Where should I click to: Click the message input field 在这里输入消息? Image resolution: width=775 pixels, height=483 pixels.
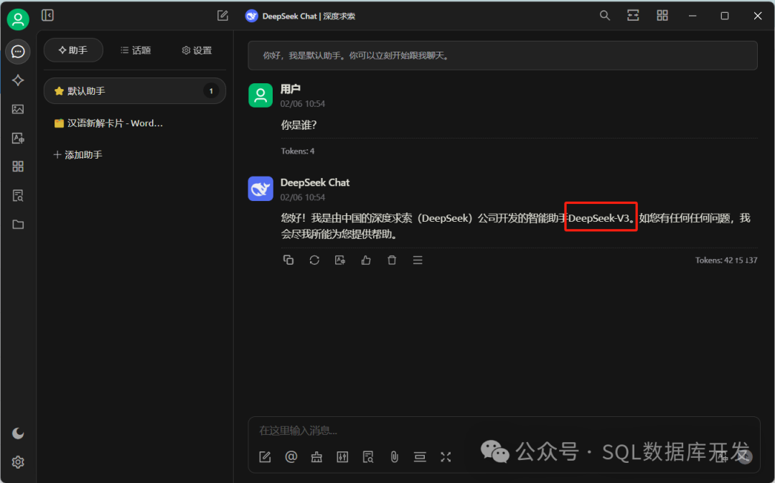[x=503, y=431]
